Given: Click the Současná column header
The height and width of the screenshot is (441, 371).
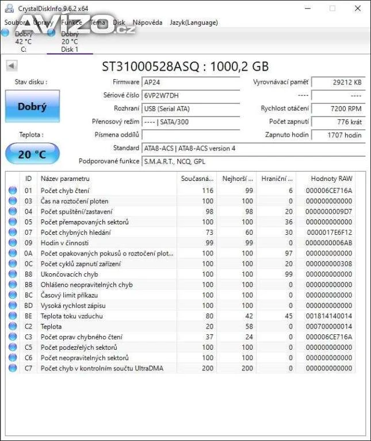Looking at the screenshot, I should (197, 179).
